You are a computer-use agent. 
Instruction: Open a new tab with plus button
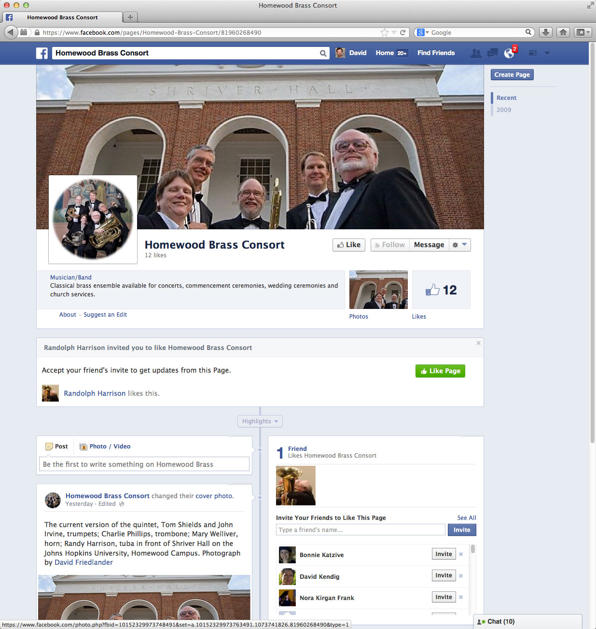130,17
